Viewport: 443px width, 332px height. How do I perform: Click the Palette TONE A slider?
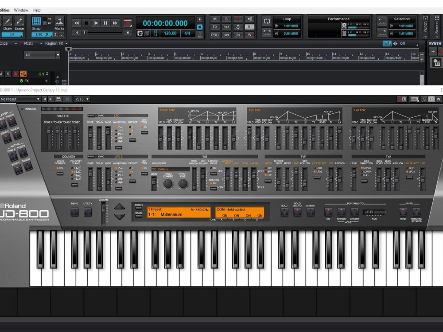[x=49, y=138]
